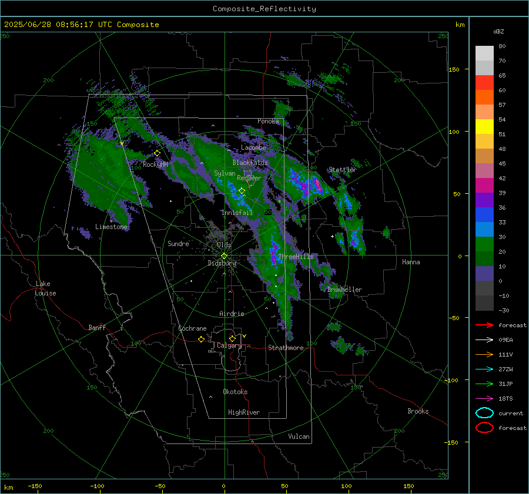
Task: Click the Hanna city label
Action: [411, 262]
